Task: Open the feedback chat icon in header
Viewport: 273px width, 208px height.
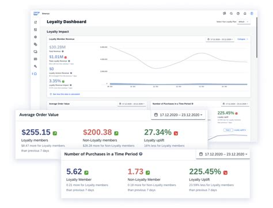Action: click(224, 13)
